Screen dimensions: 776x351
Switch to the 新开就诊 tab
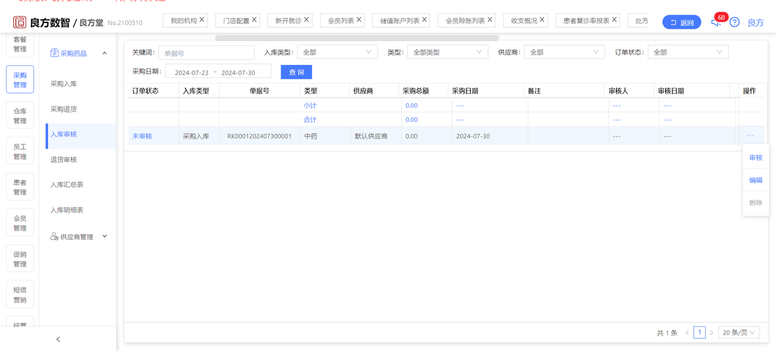coord(289,21)
